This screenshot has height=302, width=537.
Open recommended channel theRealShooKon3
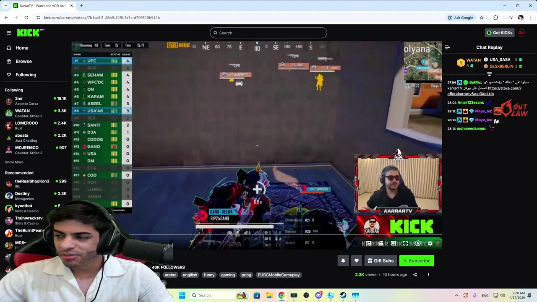[x=36, y=183]
